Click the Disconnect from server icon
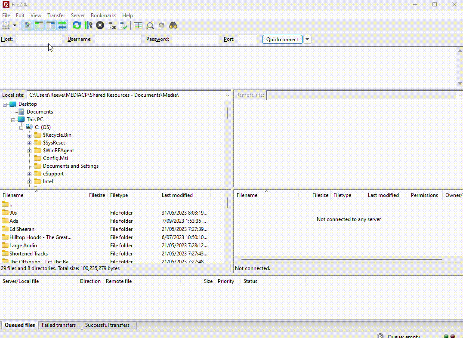463x338 pixels. pyautogui.click(x=112, y=25)
